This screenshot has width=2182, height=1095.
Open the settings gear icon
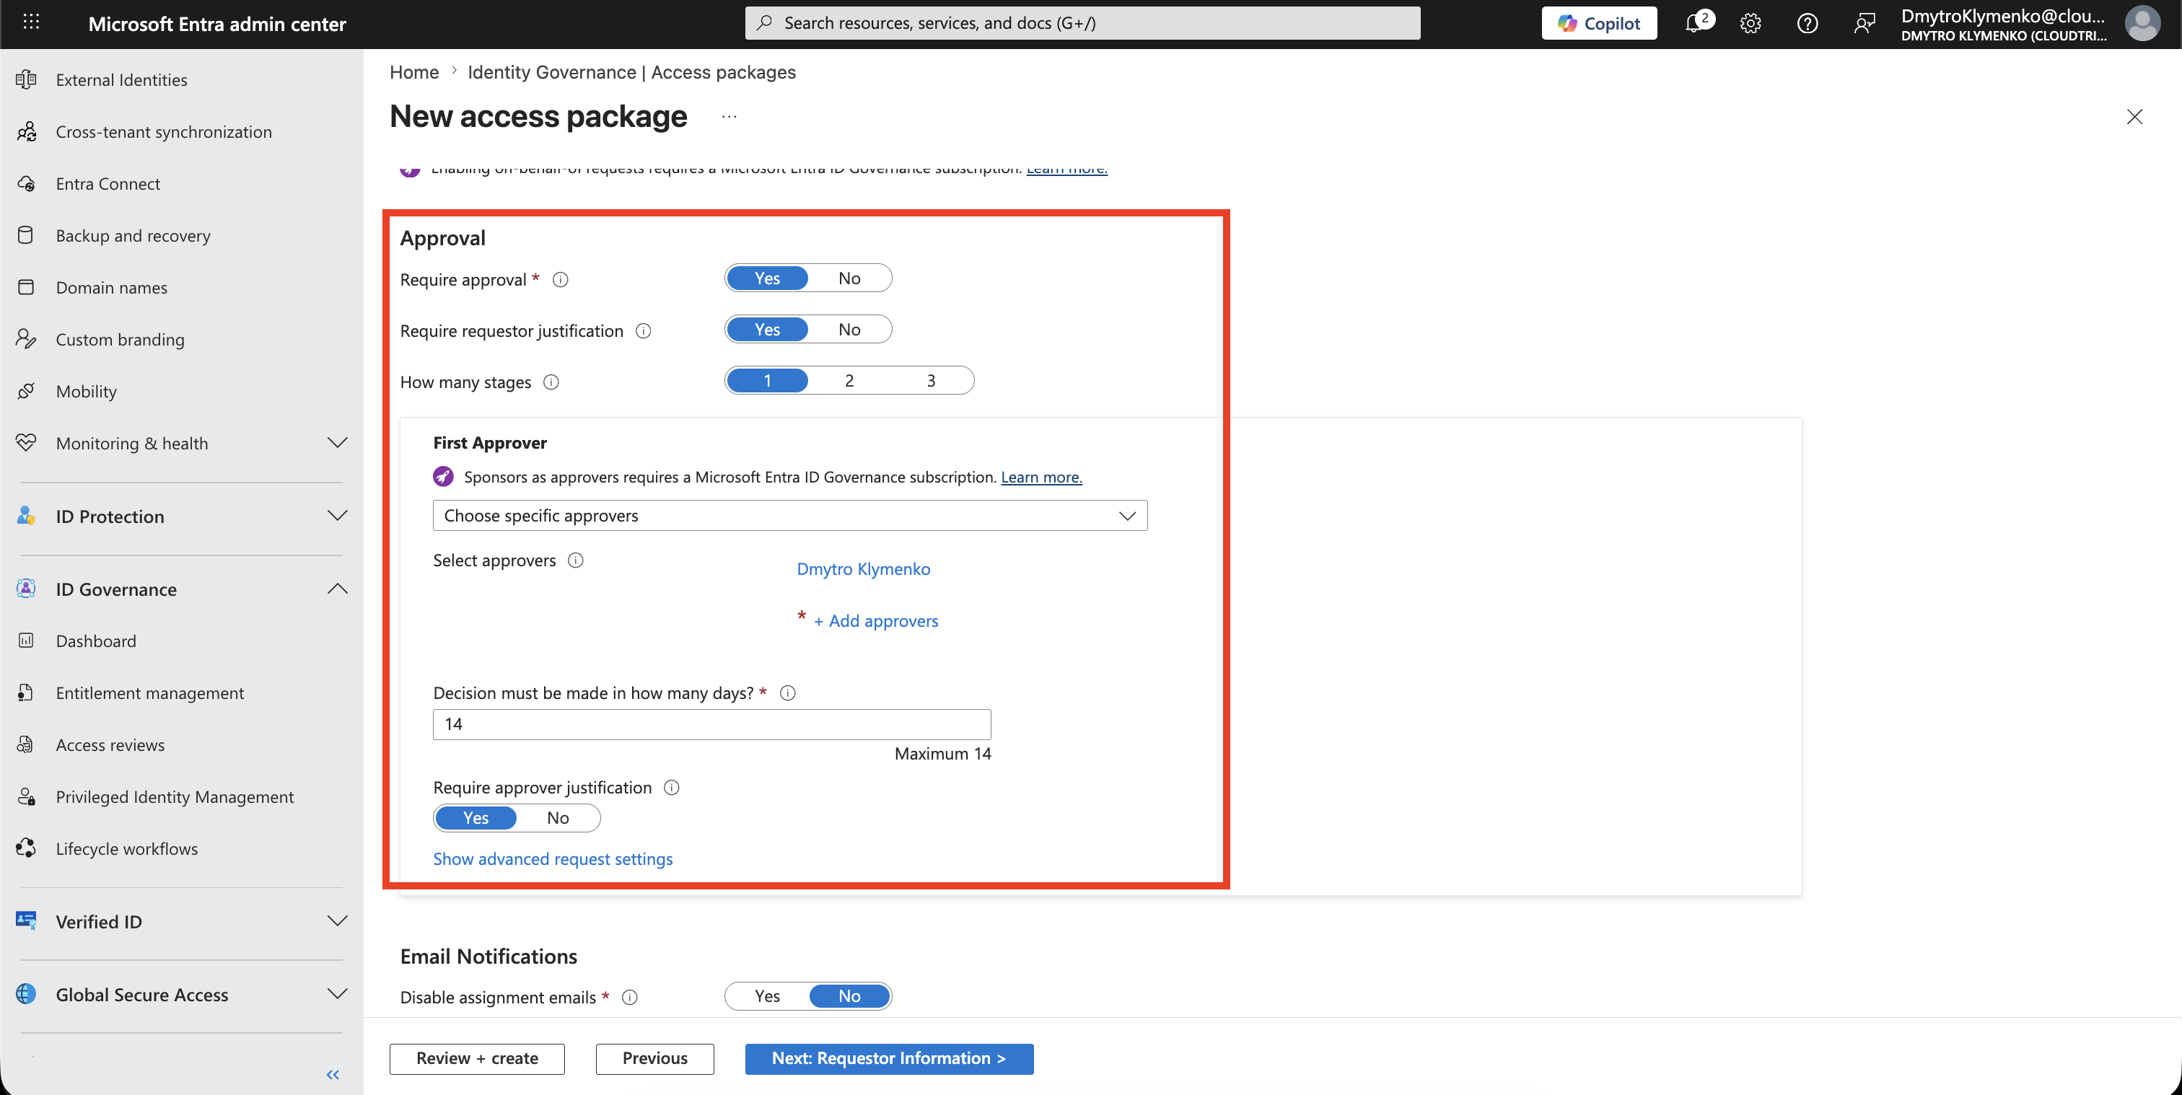tap(1750, 24)
